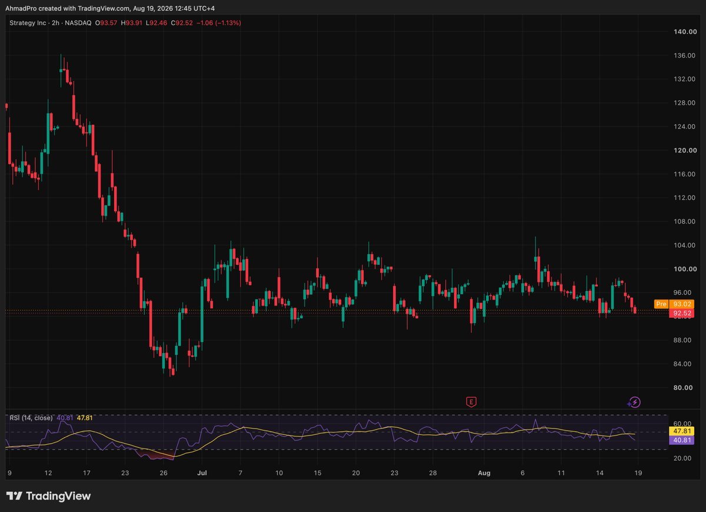Click the -1.06 (-1.13%) change value
The width and height of the screenshot is (706, 512).
coord(219,22)
